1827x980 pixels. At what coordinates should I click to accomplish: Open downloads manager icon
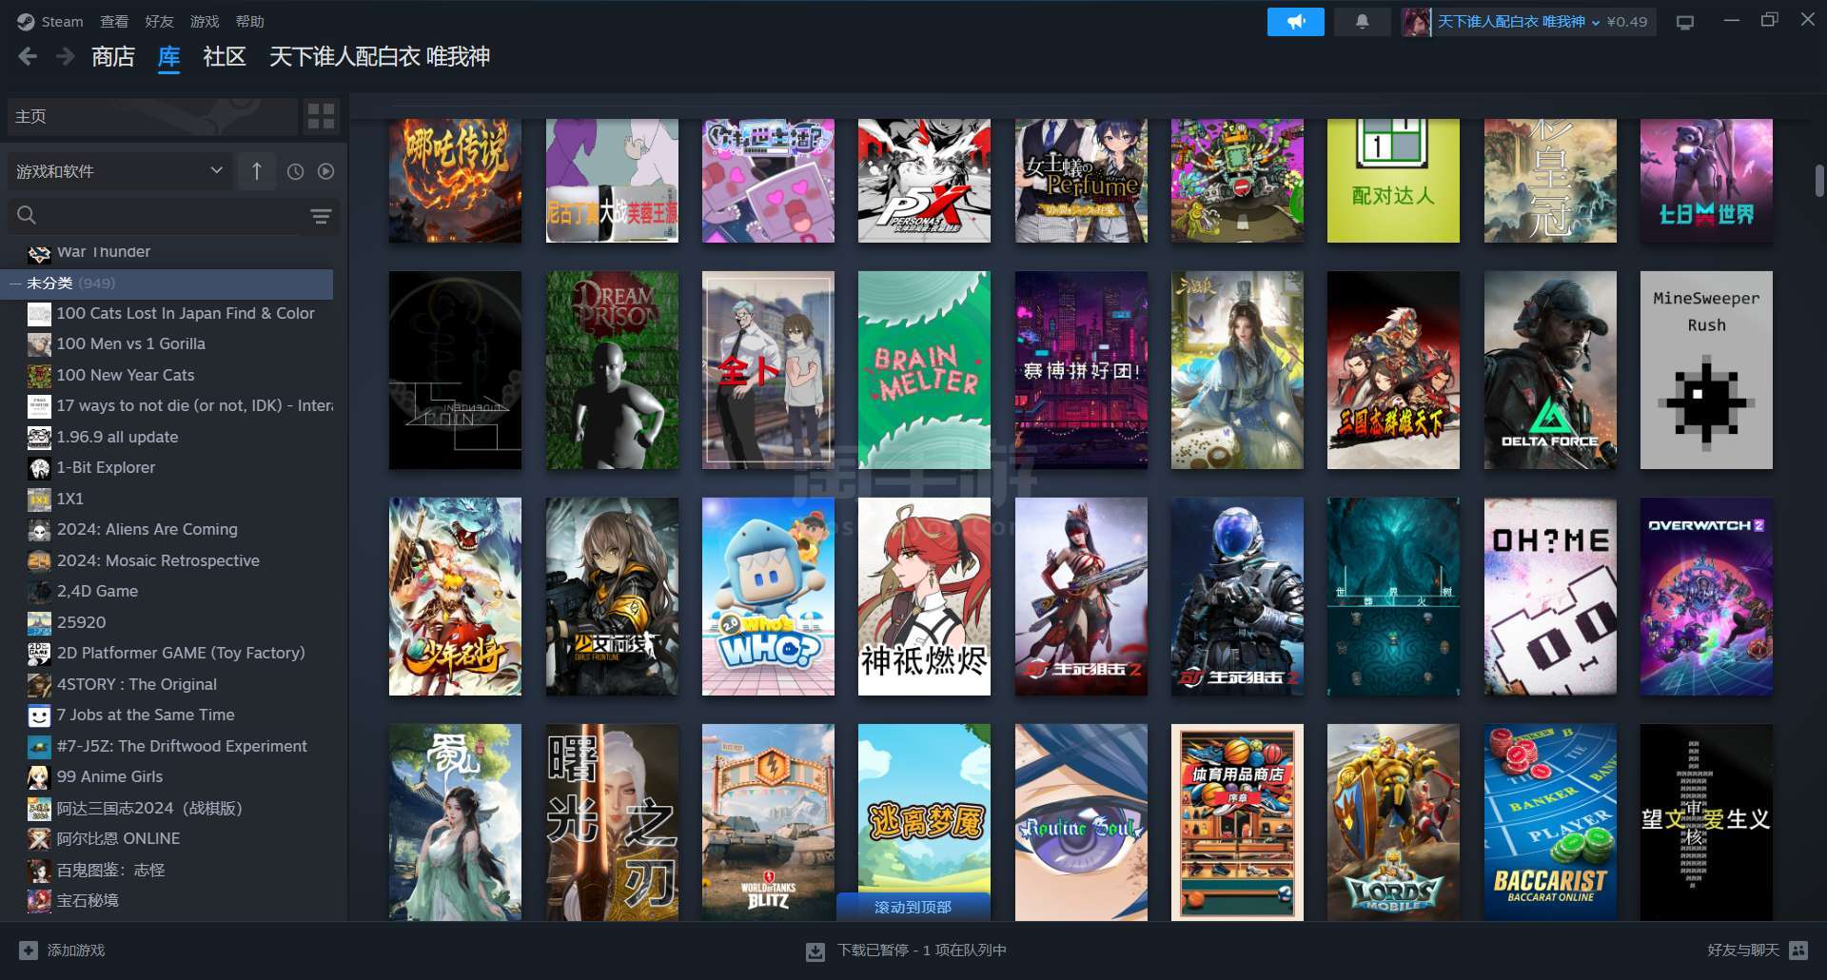click(x=815, y=951)
